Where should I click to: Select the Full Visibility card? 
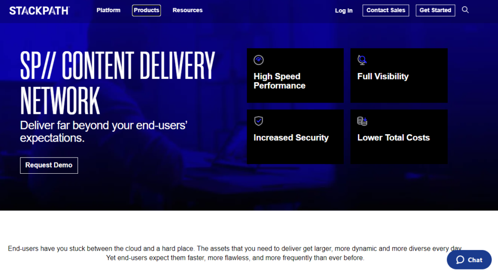coord(399,75)
